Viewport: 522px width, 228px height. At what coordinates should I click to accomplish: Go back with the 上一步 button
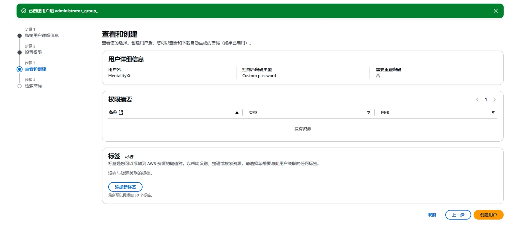(x=458, y=215)
